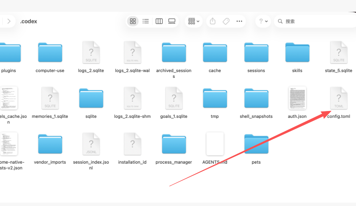Click the 'goals_1.sqlite' file name
This screenshot has width=356, height=206.
click(x=174, y=116)
